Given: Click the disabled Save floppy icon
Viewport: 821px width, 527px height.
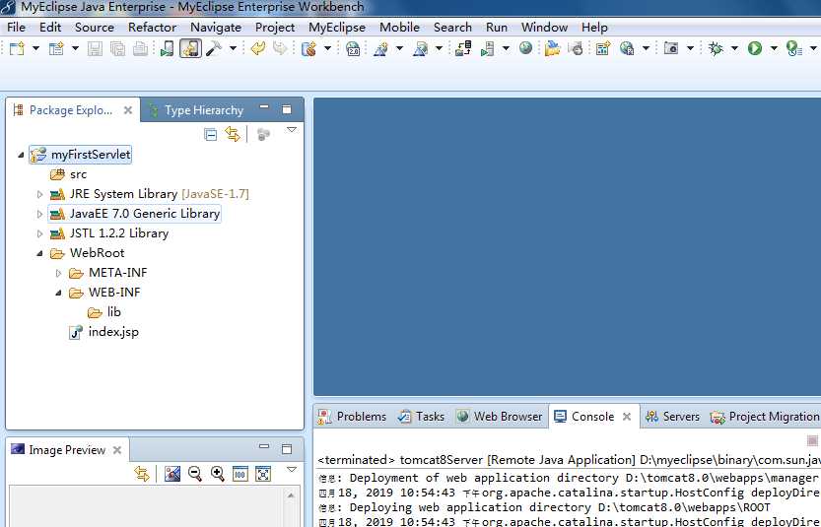Looking at the screenshot, I should pyautogui.click(x=95, y=48).
